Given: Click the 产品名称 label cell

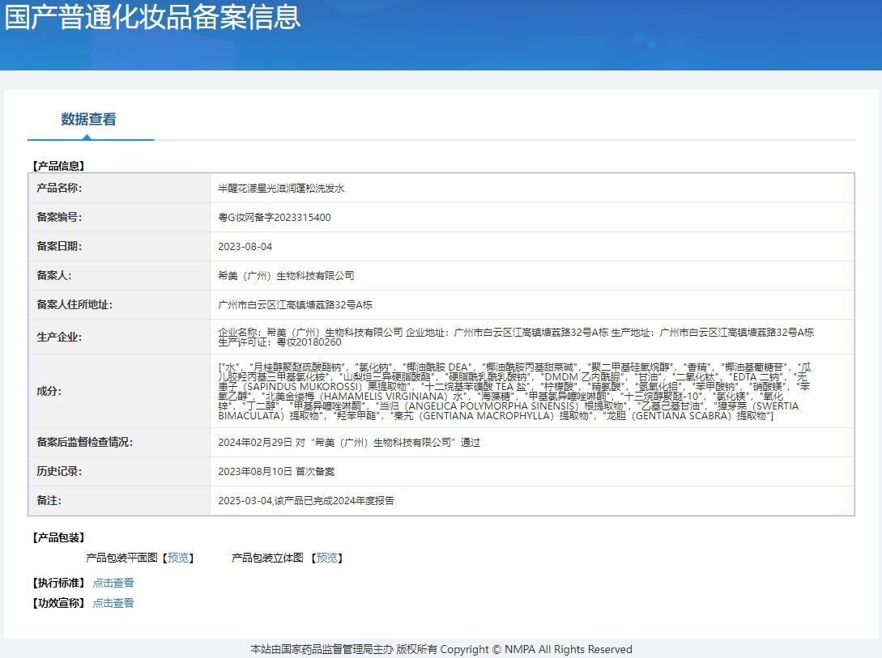Looking at the screenshot, I should [119, 189].
